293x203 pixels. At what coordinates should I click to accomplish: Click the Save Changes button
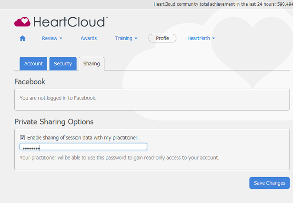click(270, 183)
